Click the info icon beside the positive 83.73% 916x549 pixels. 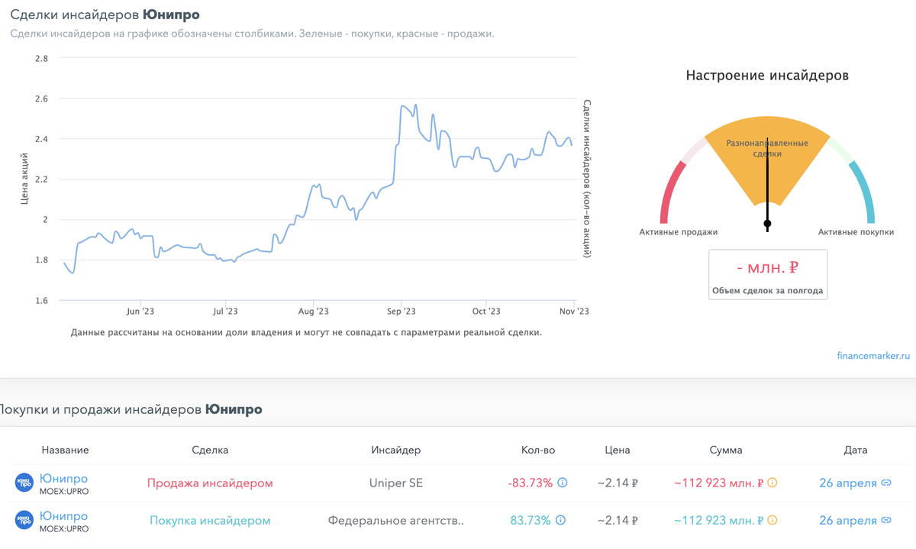pos(560,520)
